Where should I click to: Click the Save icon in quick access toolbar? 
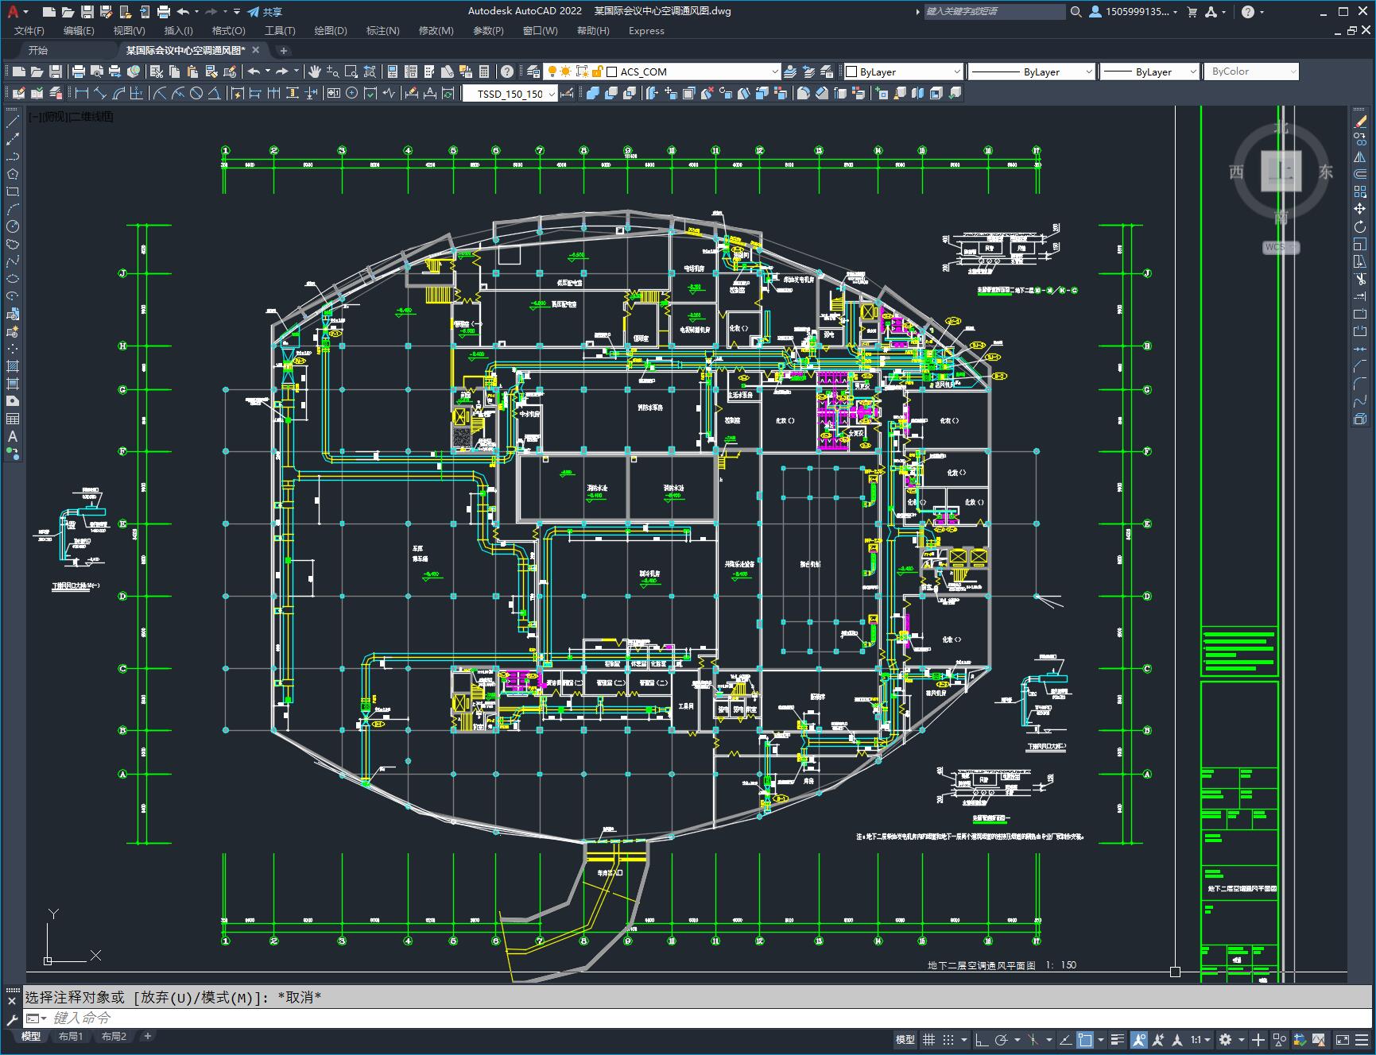[x=87, y=12]
